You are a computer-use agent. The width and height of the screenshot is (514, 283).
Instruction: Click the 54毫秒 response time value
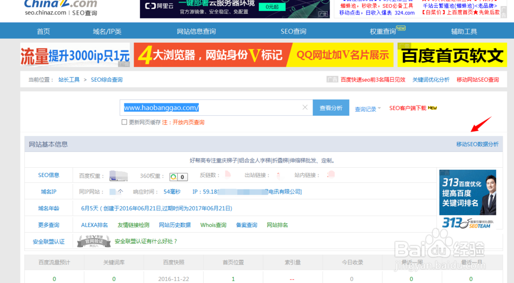point(172,192)
